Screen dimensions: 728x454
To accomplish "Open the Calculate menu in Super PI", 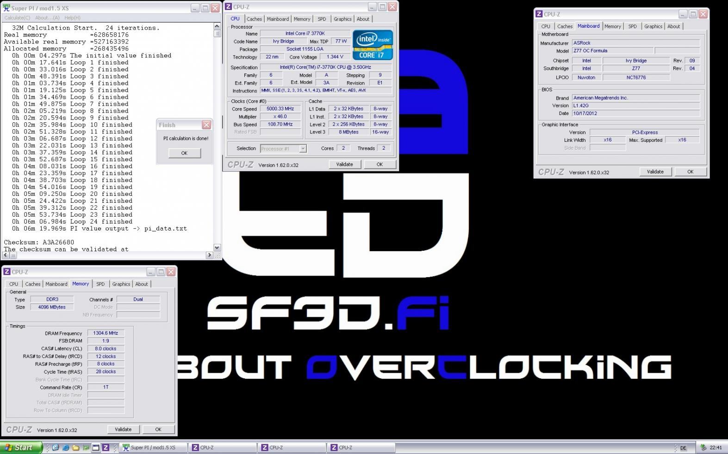I will (17, 18).
